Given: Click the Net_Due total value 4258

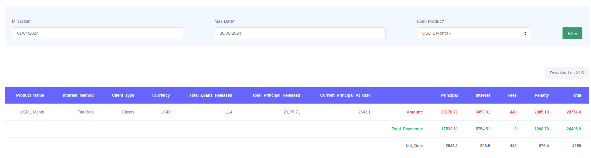Looking at the screenshot, I should click(x=576, y=146).
